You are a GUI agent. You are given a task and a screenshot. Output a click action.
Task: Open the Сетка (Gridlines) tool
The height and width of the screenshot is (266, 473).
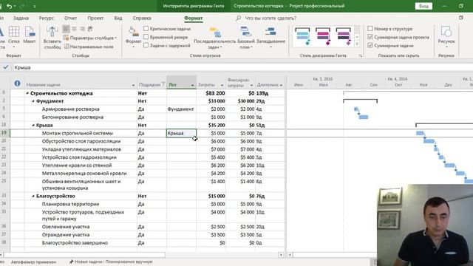point(14,35)
